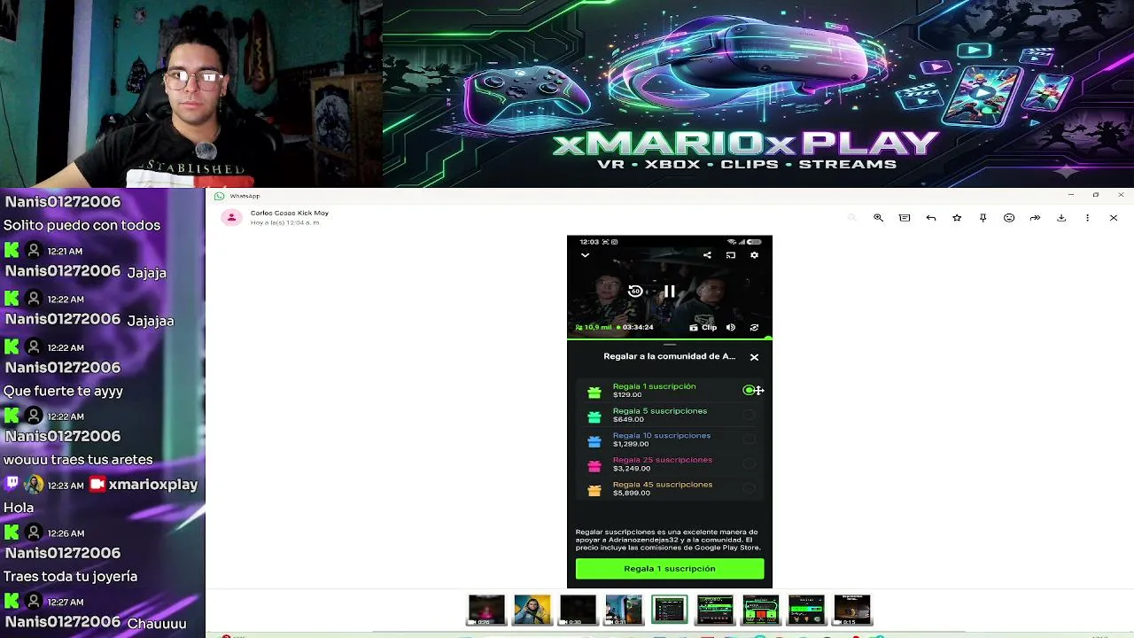The width and height of the screenshot is (1134, 638).
Task: Click the Chauuuu chat message
Action: 157,623
